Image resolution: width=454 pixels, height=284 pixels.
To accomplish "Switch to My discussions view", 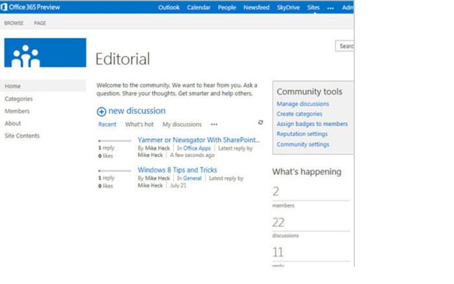I will pyautogui.click(x=182, y=124).
